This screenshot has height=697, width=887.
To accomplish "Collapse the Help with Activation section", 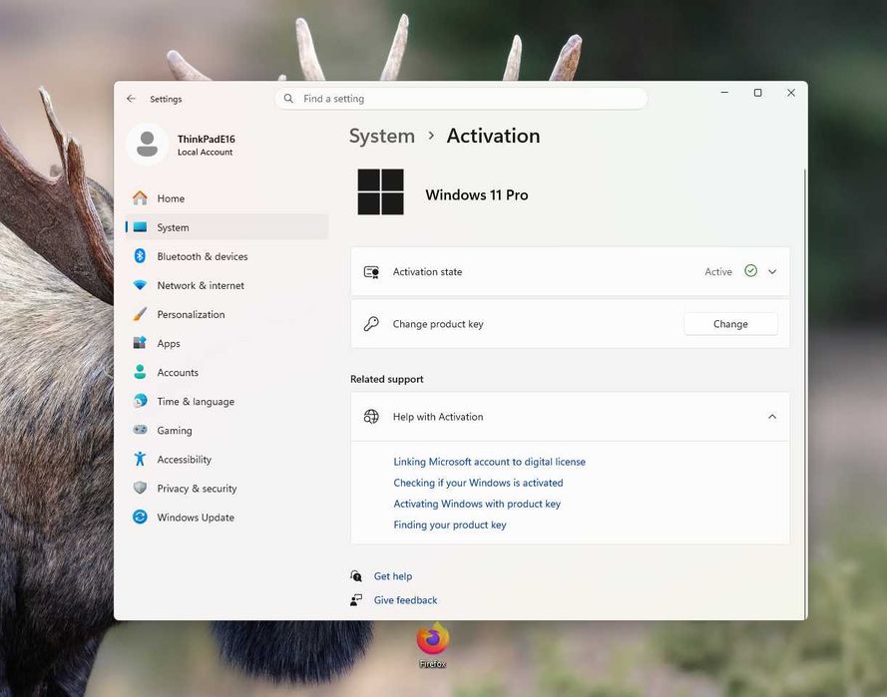I will coord(772,417).
